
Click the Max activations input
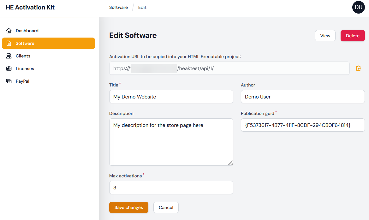tap(171, 187)
